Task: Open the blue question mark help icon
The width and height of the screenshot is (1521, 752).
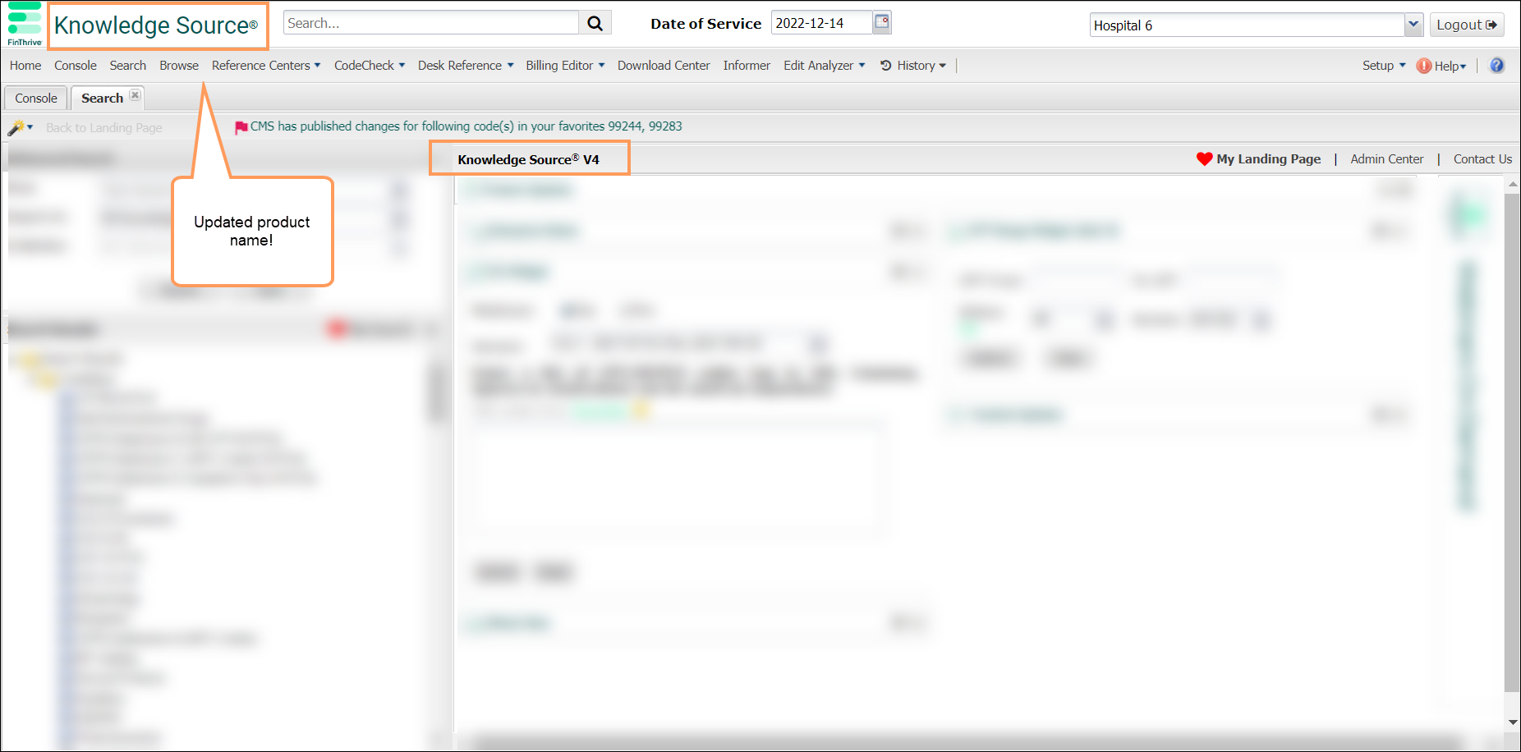Action: tap(1496, 66)
